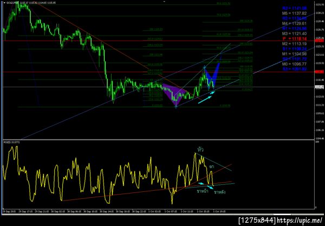Click the '29 Sep 17:15' time axis label
Screen dimensions: 325x226
(25, 211)
